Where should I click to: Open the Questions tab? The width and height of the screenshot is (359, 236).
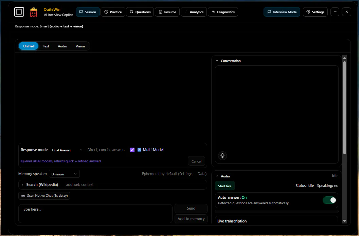click(x=140, y=12)
